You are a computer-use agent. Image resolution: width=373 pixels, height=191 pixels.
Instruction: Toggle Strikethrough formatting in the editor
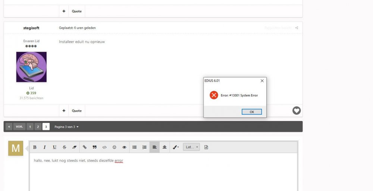pyautogui.click(x=65, y=147)
